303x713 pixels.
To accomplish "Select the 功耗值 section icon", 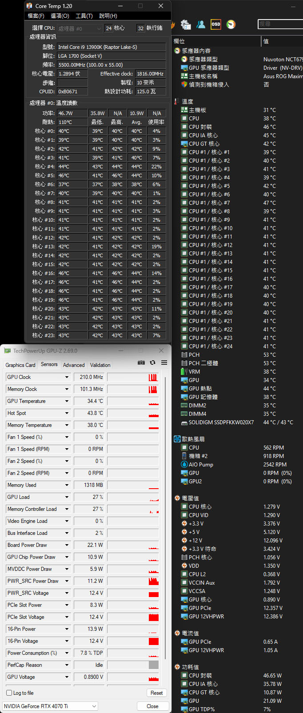I will (177, 667).
